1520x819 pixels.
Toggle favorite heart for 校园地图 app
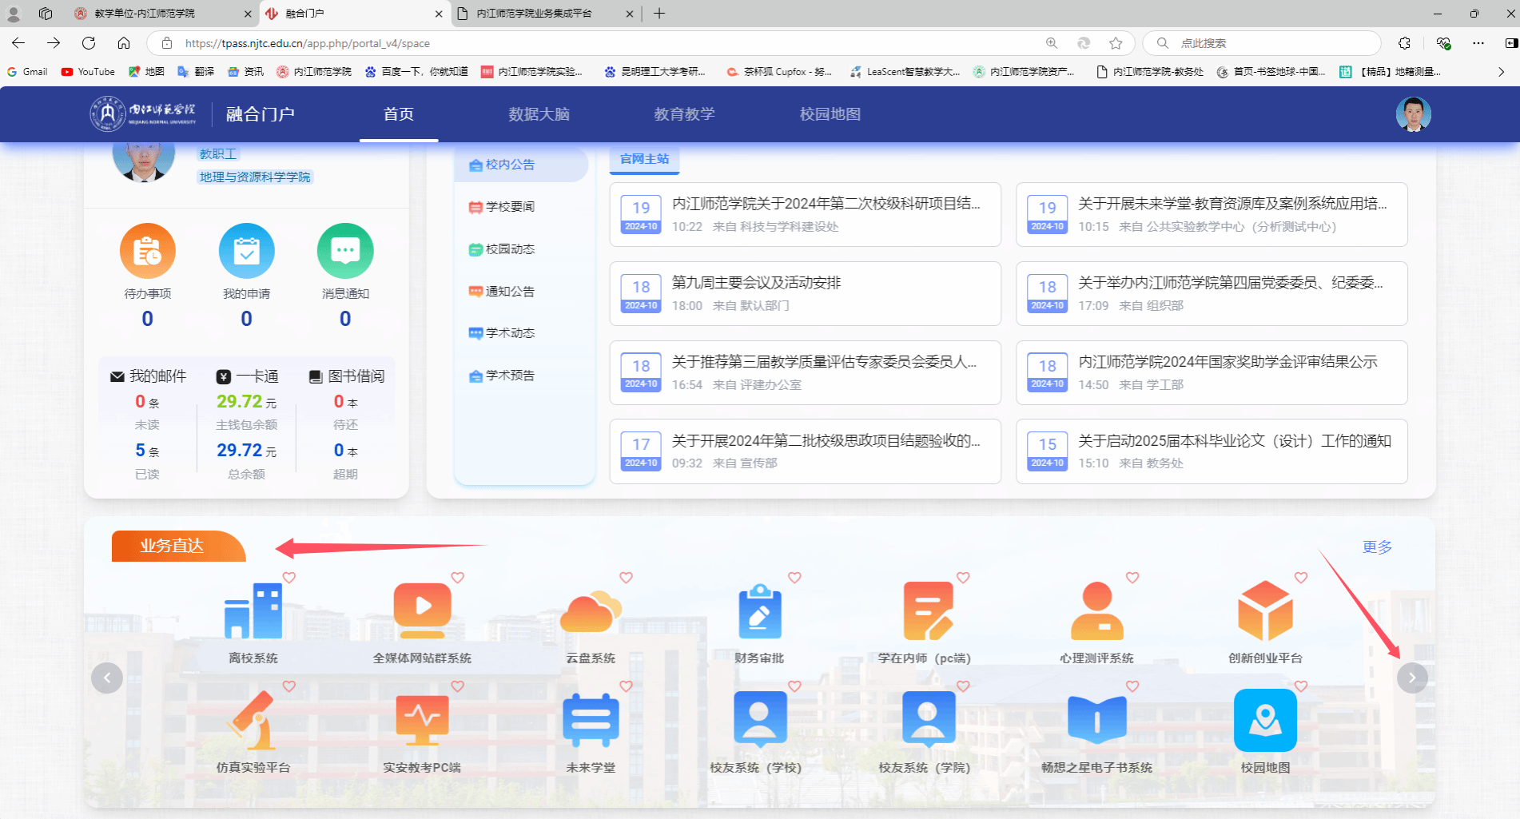pos(1301,686)
